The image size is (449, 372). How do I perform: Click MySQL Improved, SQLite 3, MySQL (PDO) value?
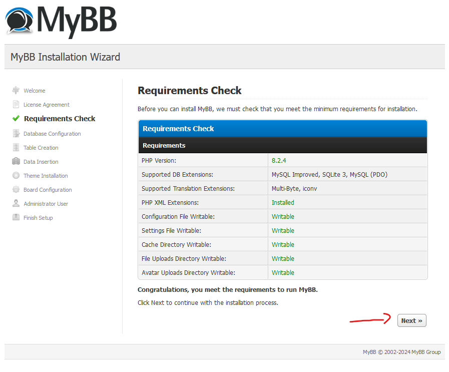(x=329, y=175)
